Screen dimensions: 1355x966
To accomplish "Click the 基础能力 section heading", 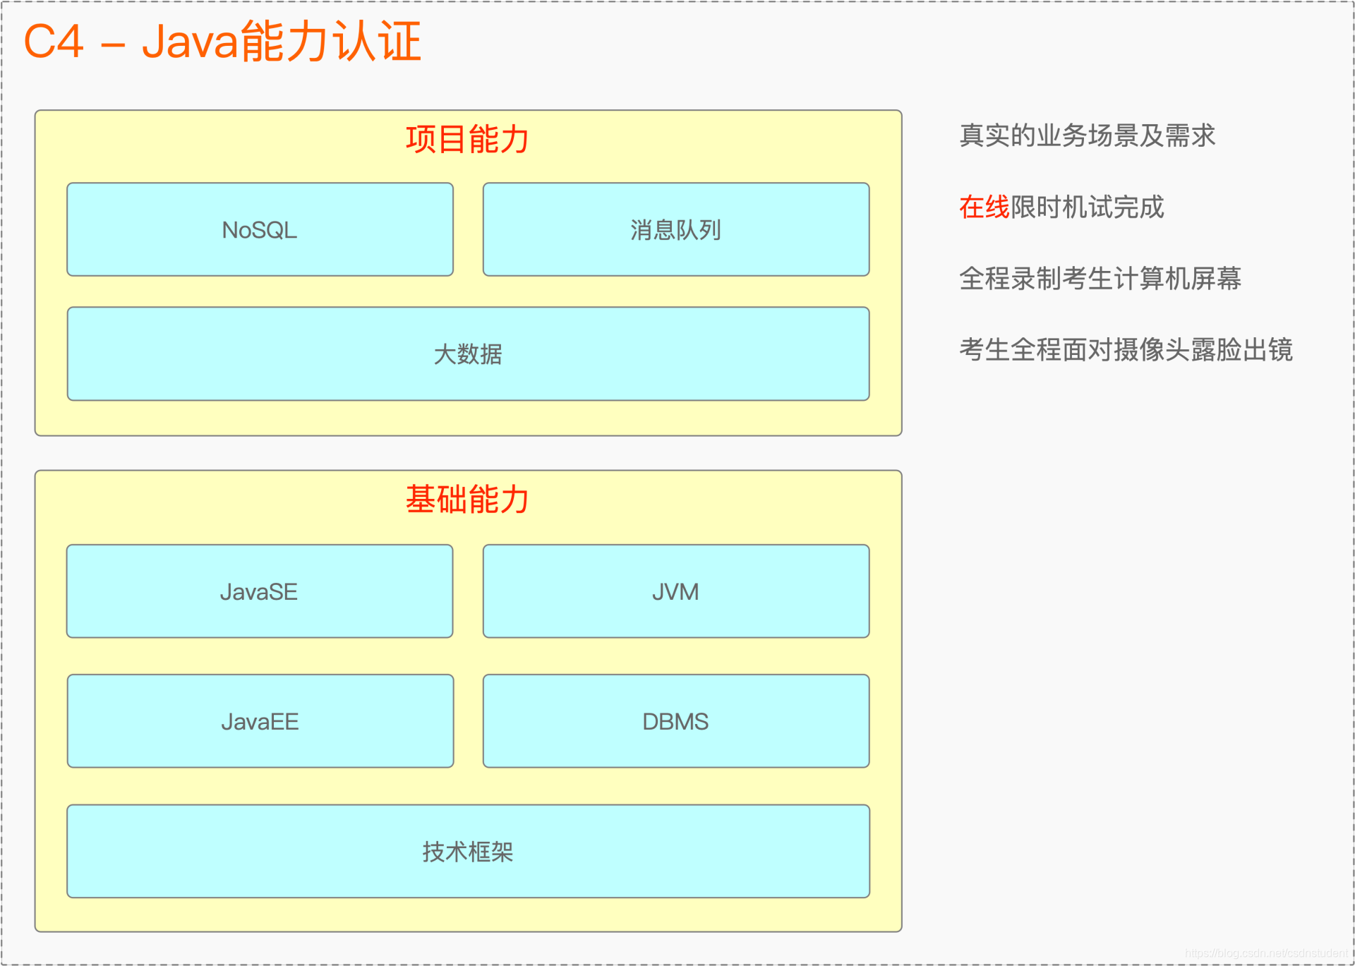I will (467, 499).
